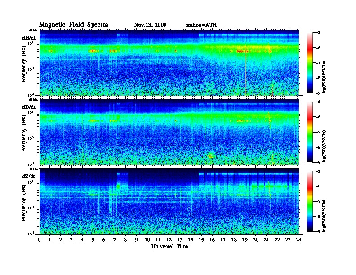This screenshot has height=275, width=356.
Task: Click hour 12 on the time axis
Action: coord(169,240)
